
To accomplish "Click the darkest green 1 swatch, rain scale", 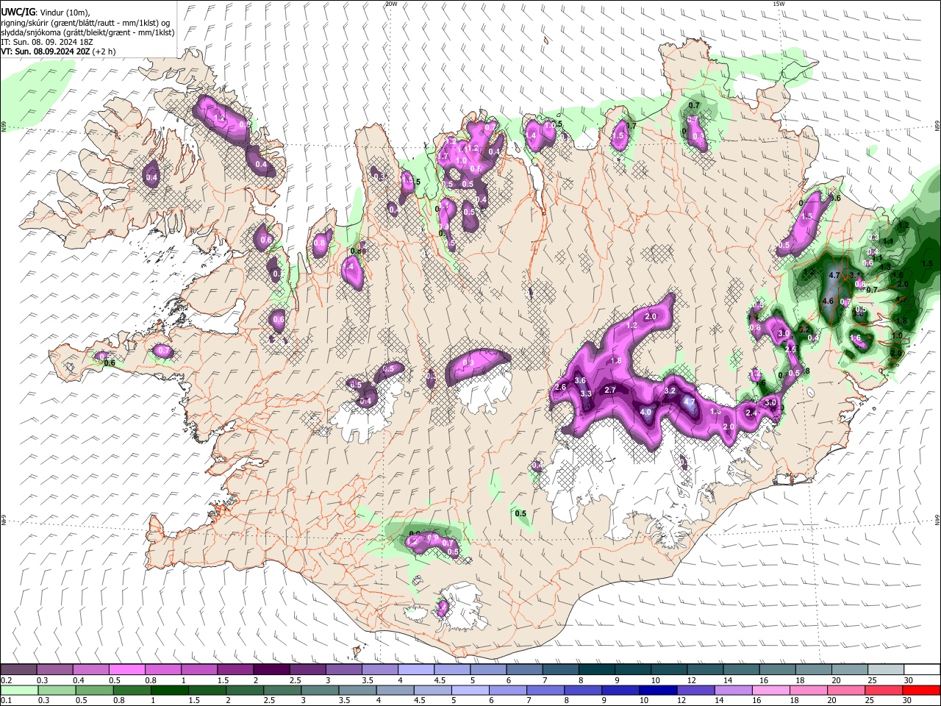I will (169, 690).
